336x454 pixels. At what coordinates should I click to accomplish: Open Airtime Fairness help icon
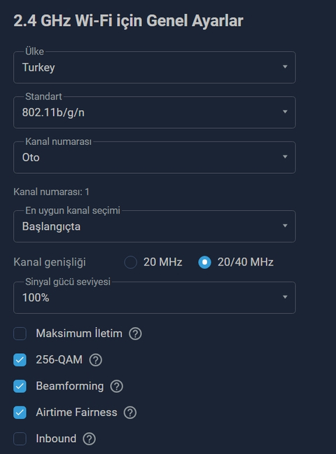click(x=130, y=412)
